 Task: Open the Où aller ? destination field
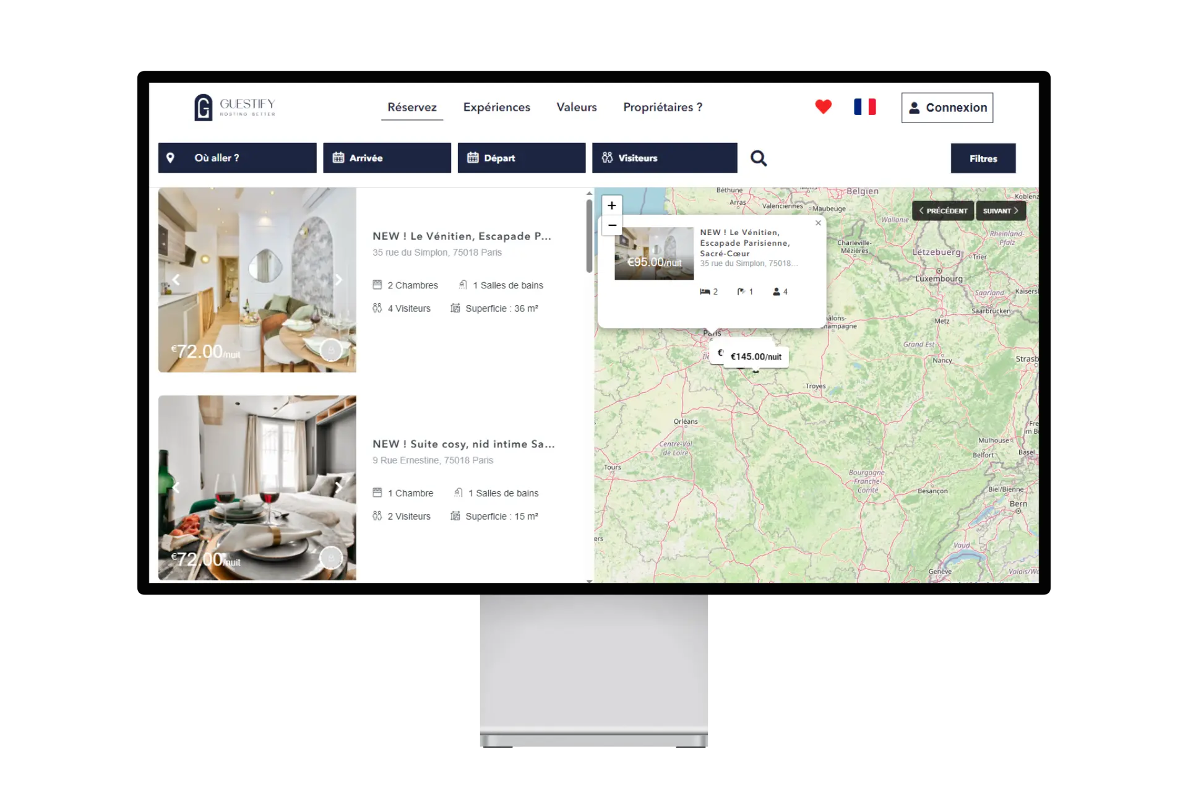237,158
